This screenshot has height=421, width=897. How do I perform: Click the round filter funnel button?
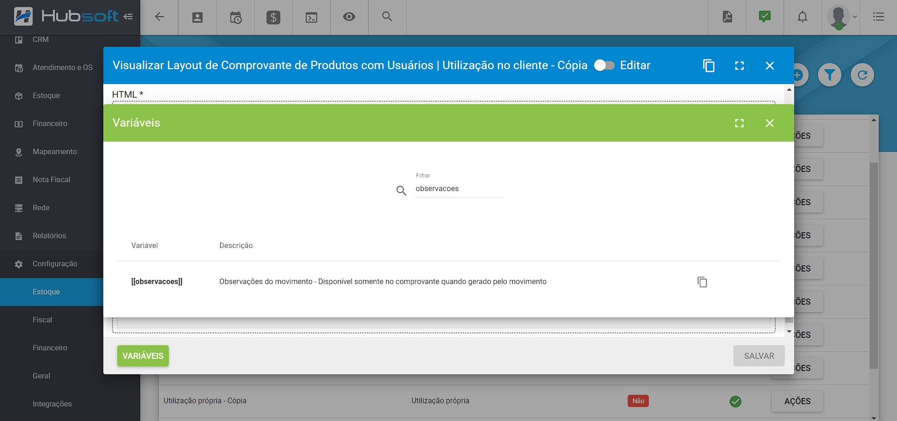(x=830, y=75)
